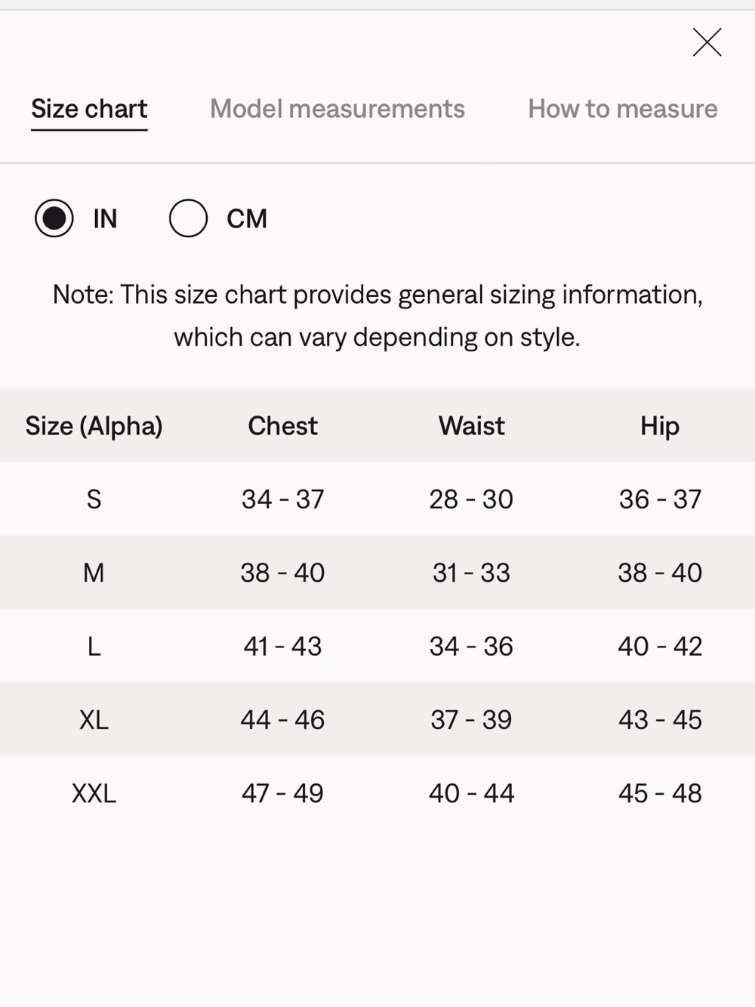Click the Hip column header
The image size is (755, 1007).
pyautogui.click(x=660, y=426)
